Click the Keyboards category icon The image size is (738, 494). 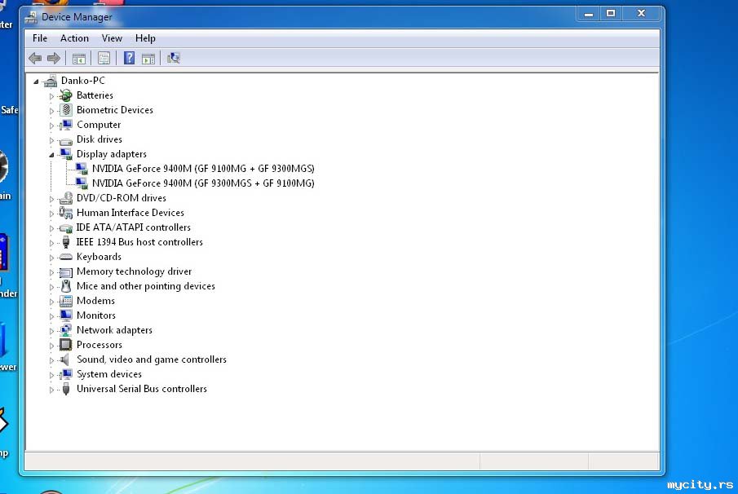pyautogui.click(x=66, y=257)
